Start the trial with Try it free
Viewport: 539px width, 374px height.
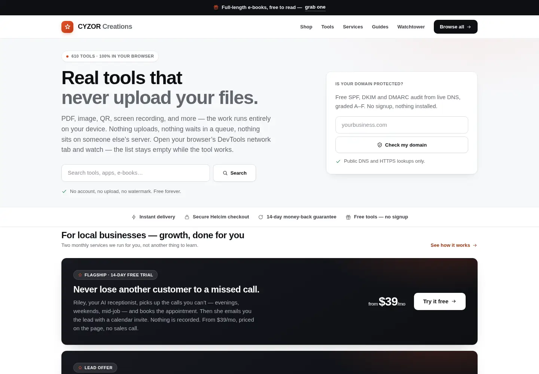point(440,301)
